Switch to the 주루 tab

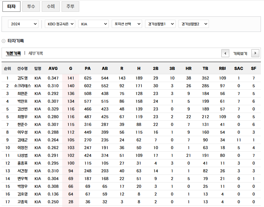pyautogui.click(x=70, y=6)
